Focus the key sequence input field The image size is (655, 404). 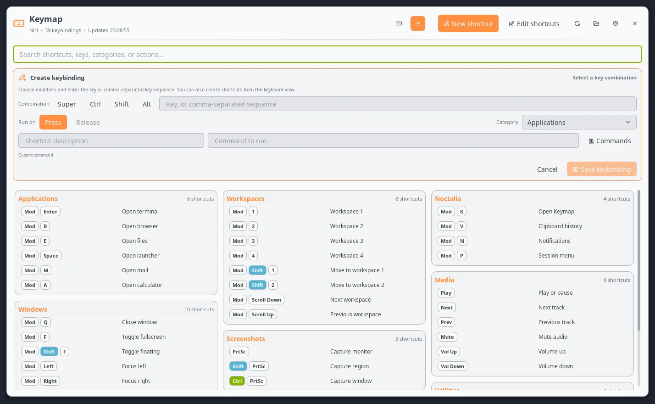click(x=398, y=104)
